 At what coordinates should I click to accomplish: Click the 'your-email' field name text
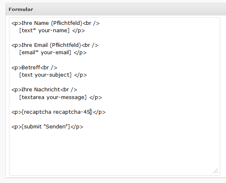click(x=55, y=53)
